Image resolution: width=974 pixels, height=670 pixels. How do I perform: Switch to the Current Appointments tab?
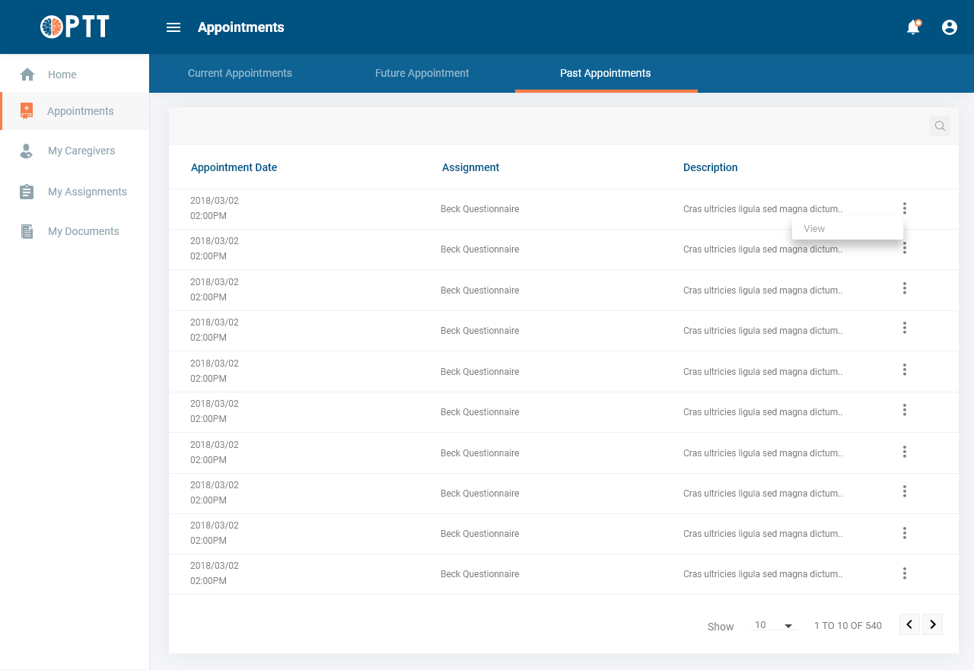point(240,74)
